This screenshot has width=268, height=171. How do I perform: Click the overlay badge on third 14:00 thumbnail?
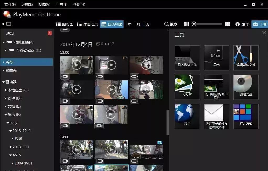pos(160,143)
